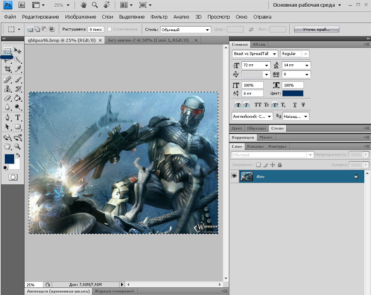Image resolution: width=371 pixels, height=295 pixels.
Task: Select the Zoom tool in the toolbox
Action: 18,146
